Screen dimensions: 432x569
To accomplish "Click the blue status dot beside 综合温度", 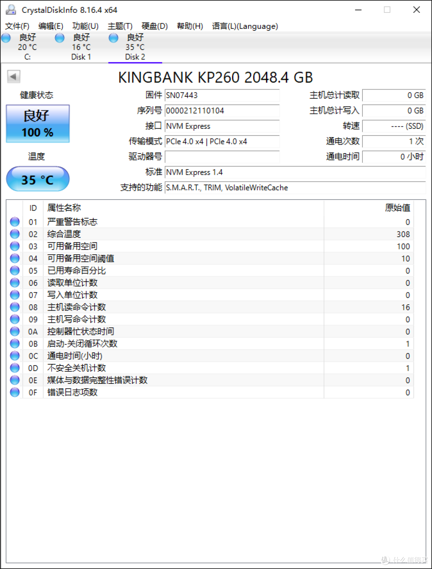I will 14,234.
